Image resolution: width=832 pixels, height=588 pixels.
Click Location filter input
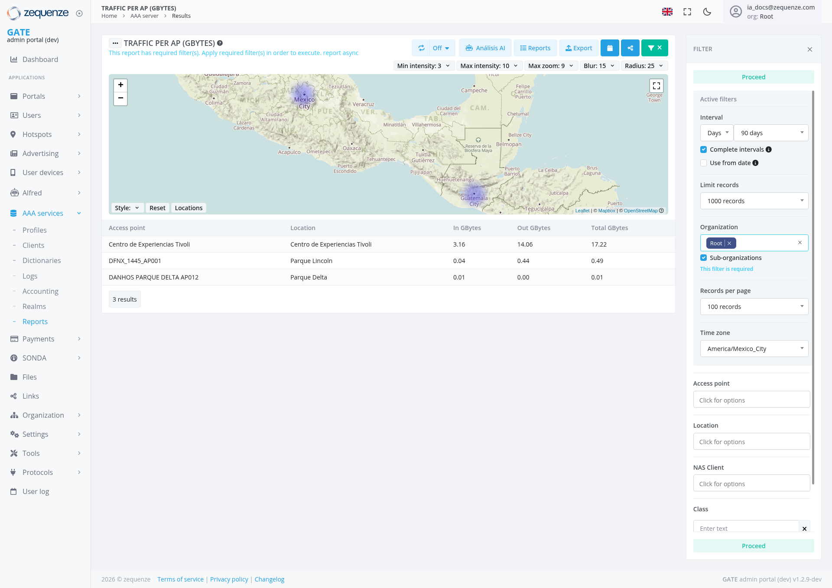(751, 442)
